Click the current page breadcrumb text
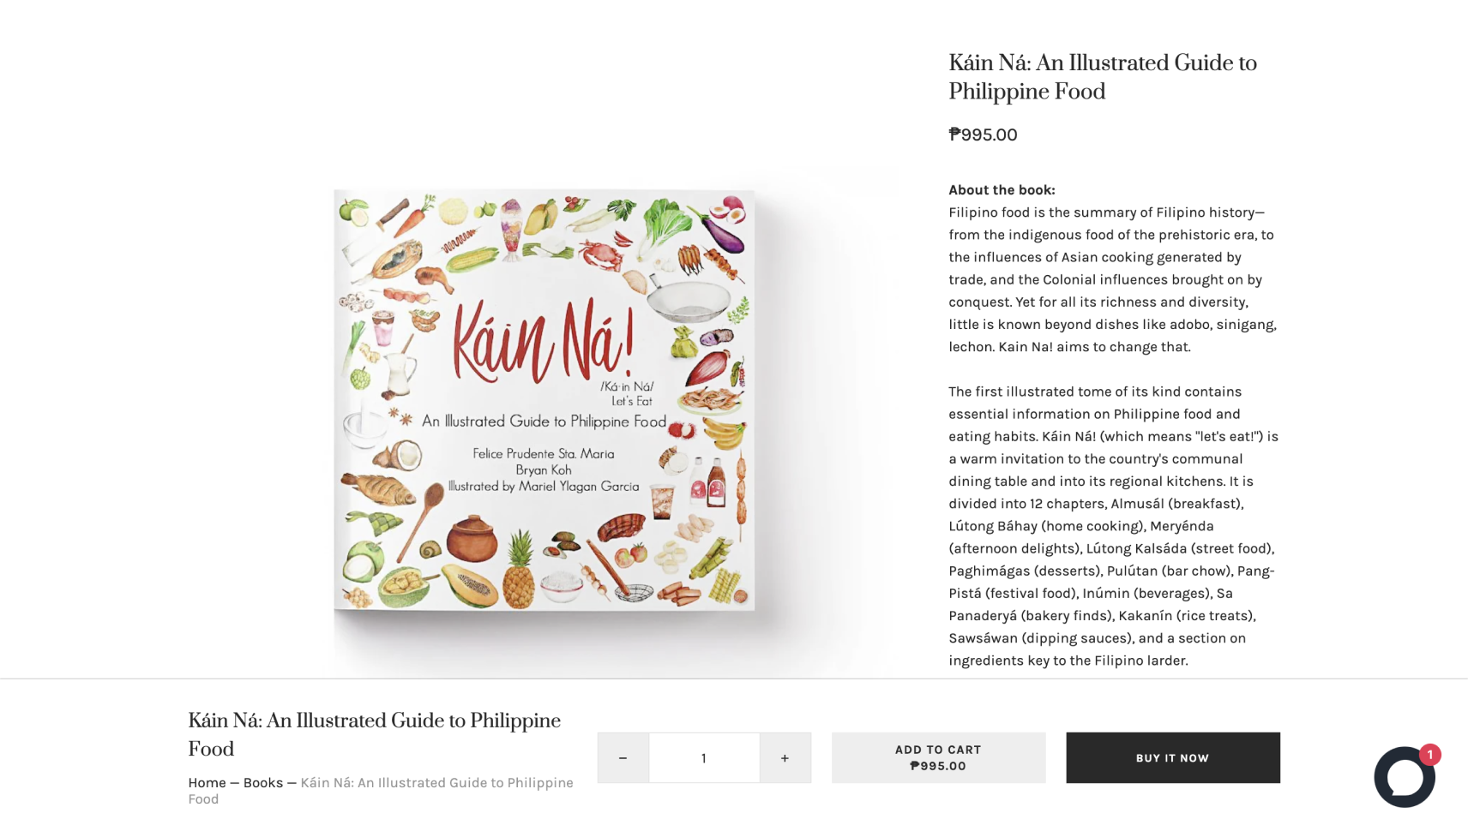Screen dimensions: 1468x837 pos(380,791)
